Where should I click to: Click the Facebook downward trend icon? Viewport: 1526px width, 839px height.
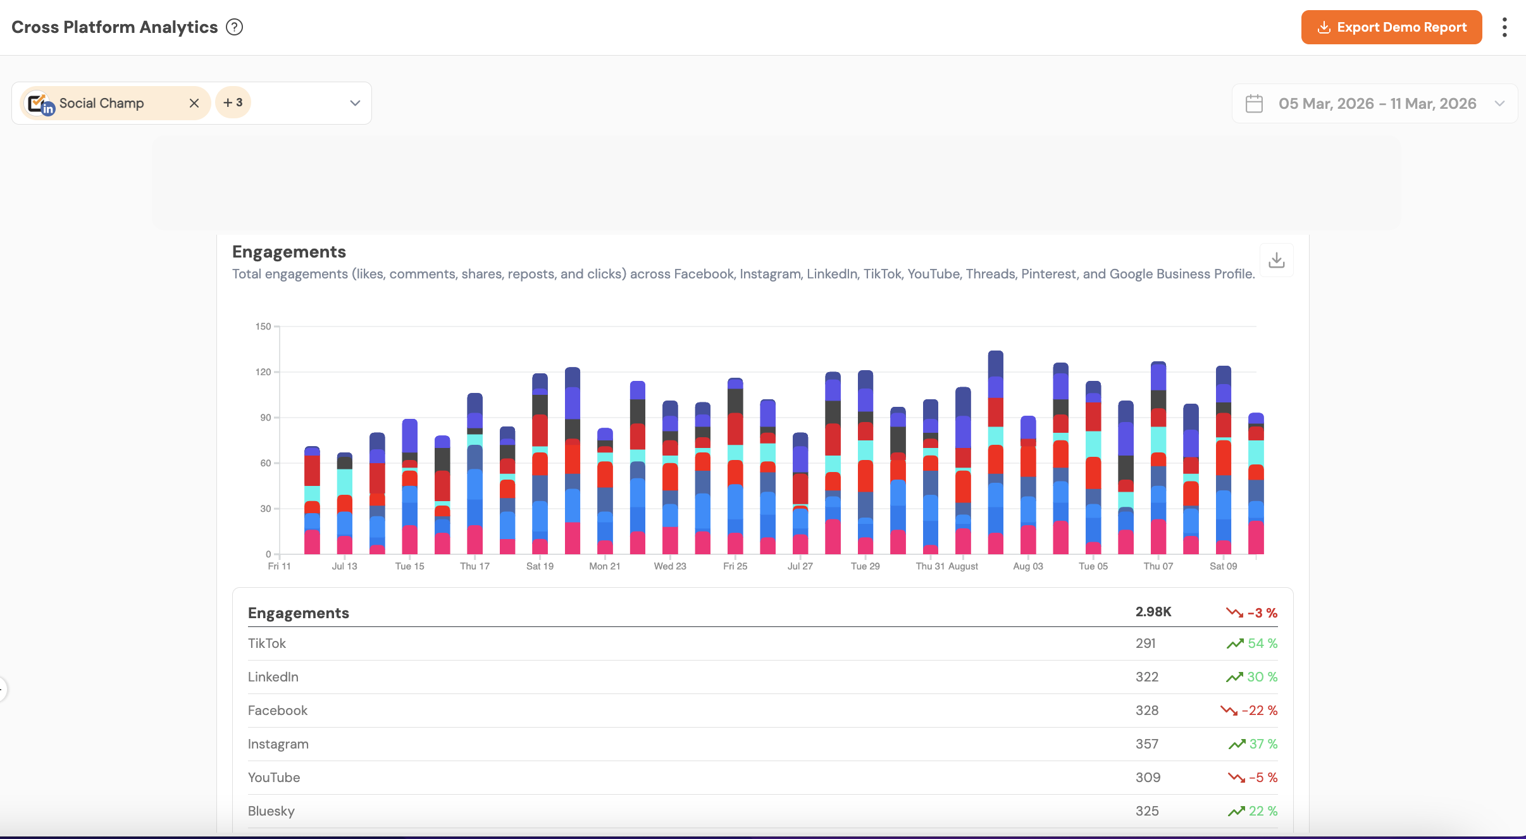pyautogui.click(x=1229, y=711)
